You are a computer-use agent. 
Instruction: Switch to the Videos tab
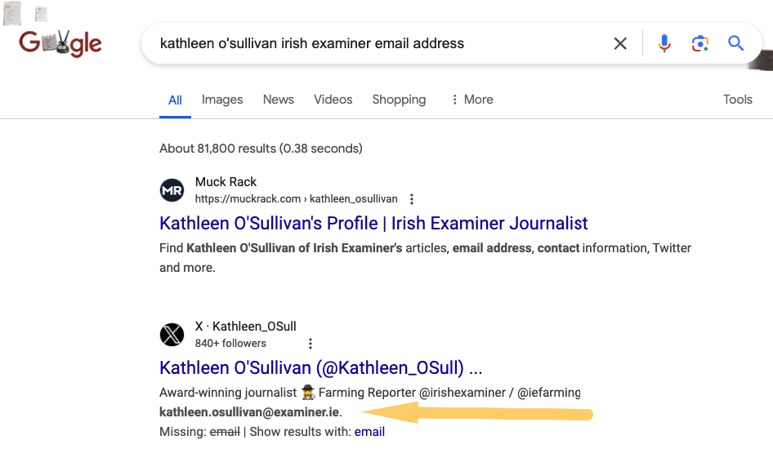[x=333, y=100]
